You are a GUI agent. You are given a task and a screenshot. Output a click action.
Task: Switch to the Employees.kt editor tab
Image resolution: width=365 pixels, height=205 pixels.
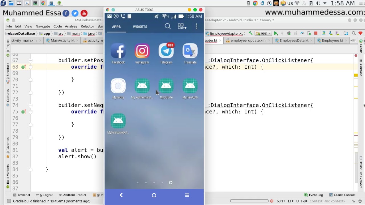[332, 40]
